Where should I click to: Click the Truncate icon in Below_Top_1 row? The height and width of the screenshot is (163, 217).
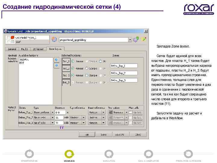pyautogui.click(x=111, y=112)
